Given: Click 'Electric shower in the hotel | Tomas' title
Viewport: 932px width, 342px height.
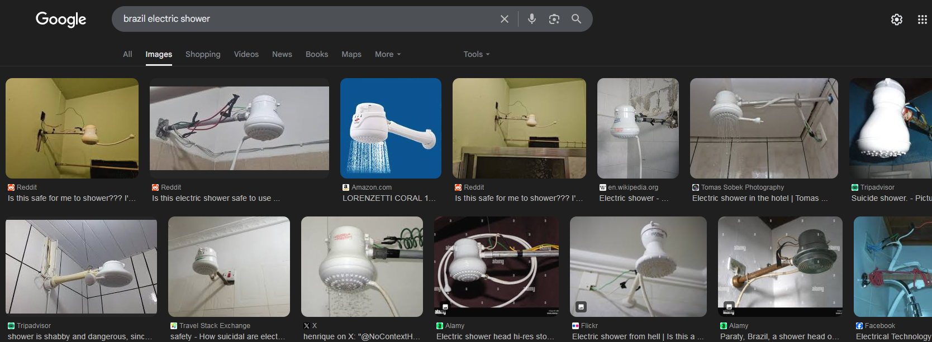Looking at the screenshot, I should click(760, 198).
